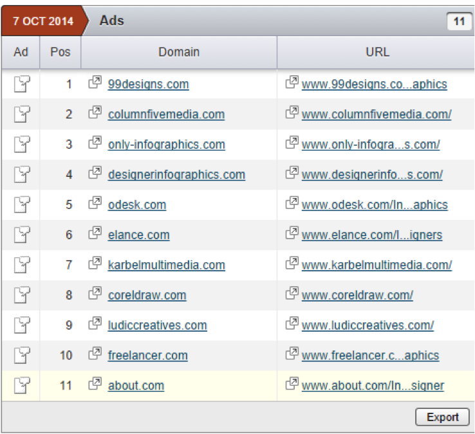Screen dimensions: 475x434
Task: Open external icon beside freelancer.com domain
Action: pyautogui.click(x=95, y=353)
